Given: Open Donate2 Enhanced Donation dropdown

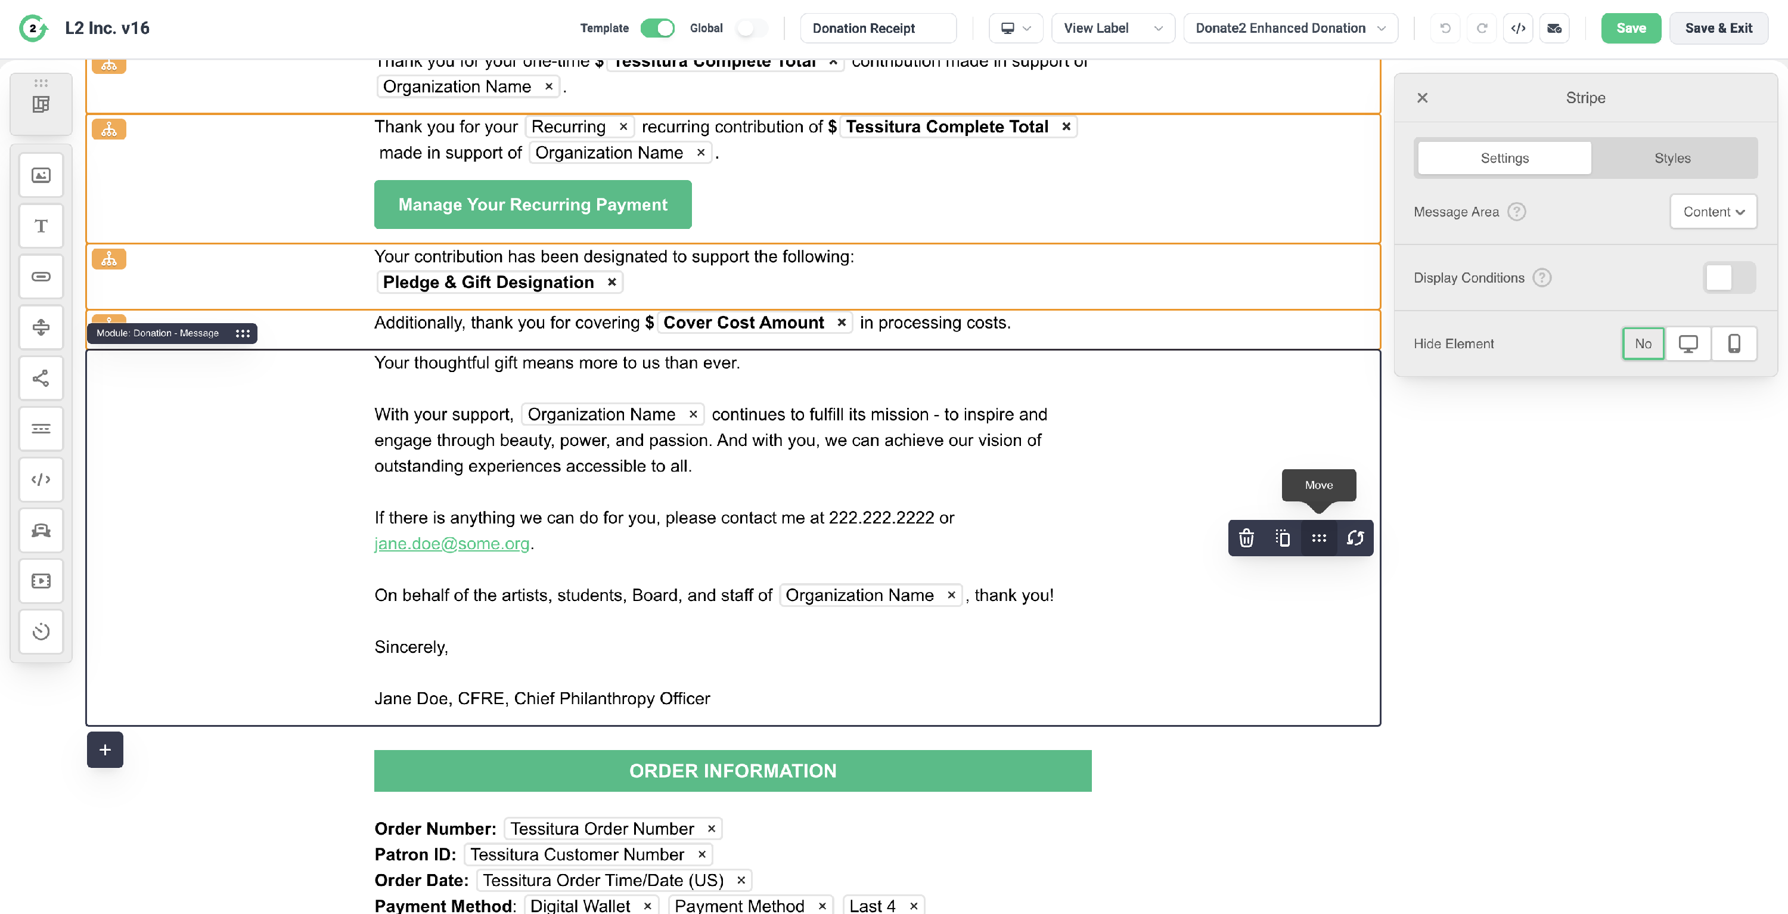Looking at the screenshot, I should 1290,29.
